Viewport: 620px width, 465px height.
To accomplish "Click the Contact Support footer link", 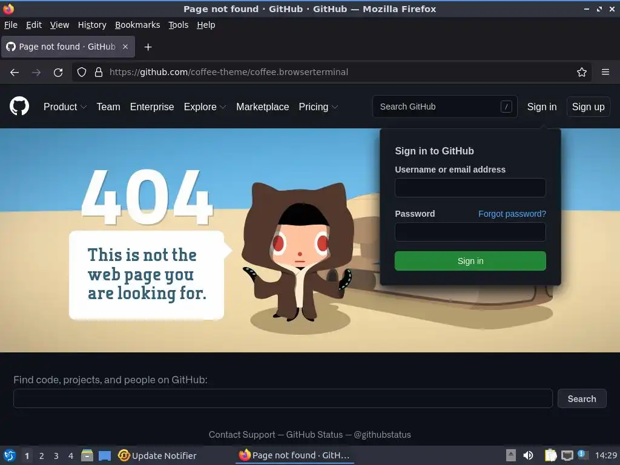I will (x=242, y=435).
